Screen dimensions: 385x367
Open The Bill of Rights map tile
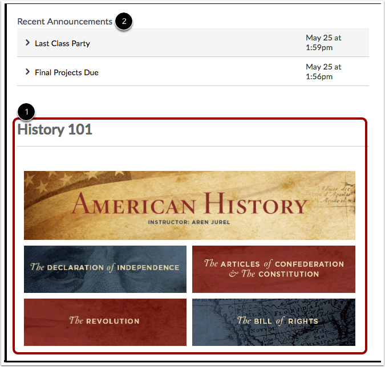pyautogui.click(x=274, y=322)
